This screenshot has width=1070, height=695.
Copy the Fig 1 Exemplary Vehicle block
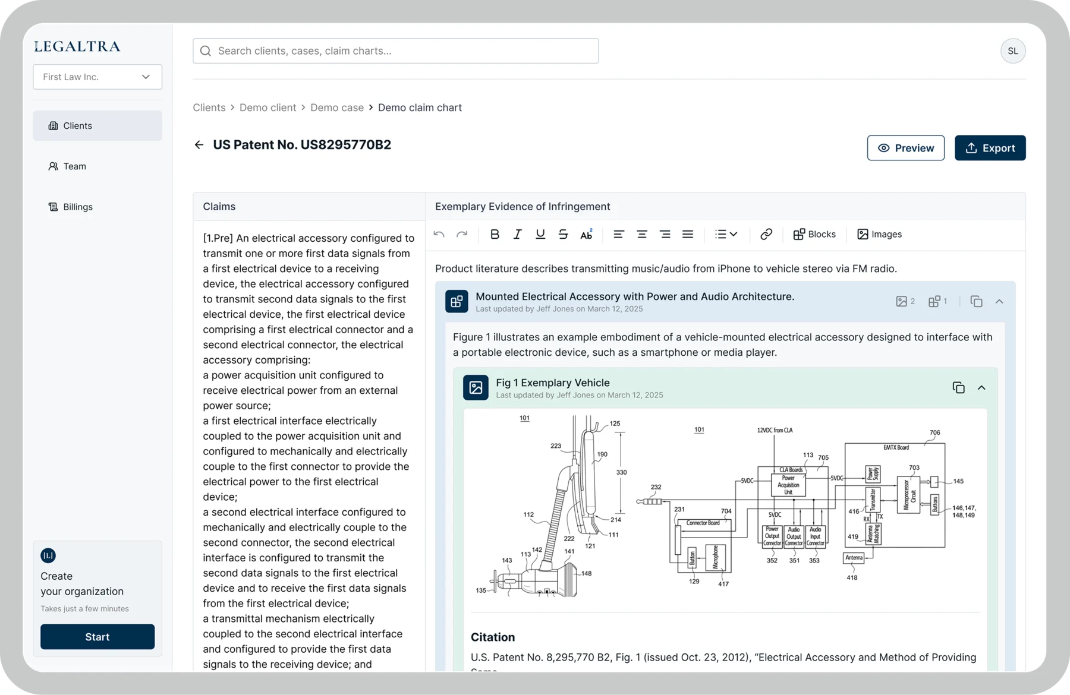tap(958, 388)
